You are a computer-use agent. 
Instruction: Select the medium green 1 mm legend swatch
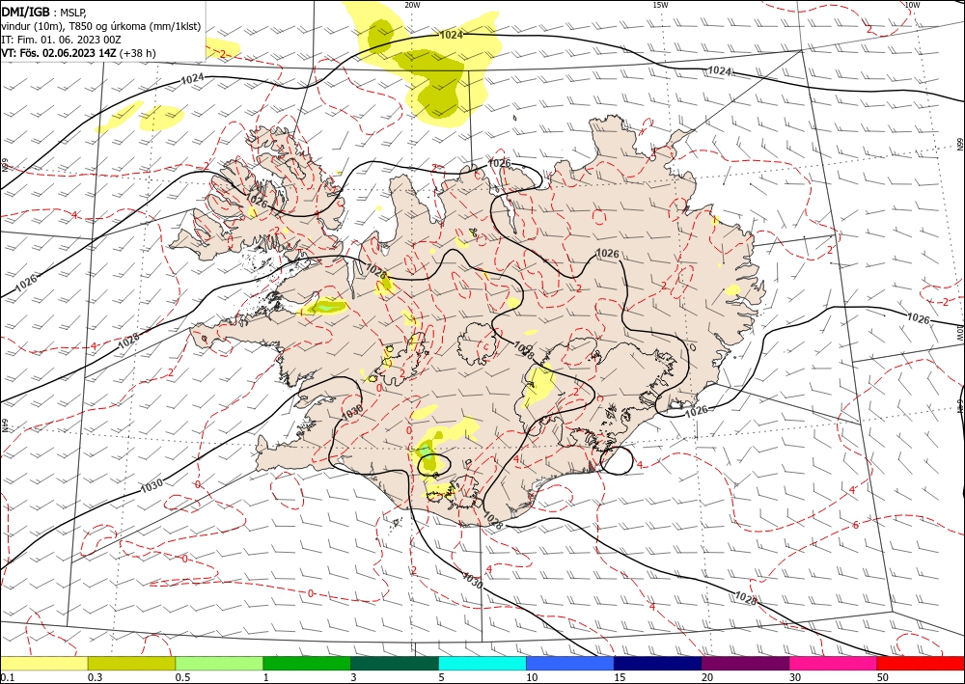[x=307, y=663]
